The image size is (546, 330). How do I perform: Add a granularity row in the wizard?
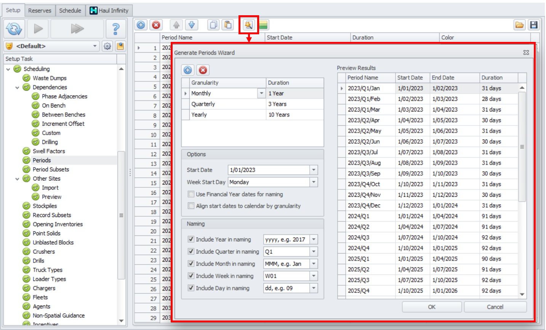(187, 70)
